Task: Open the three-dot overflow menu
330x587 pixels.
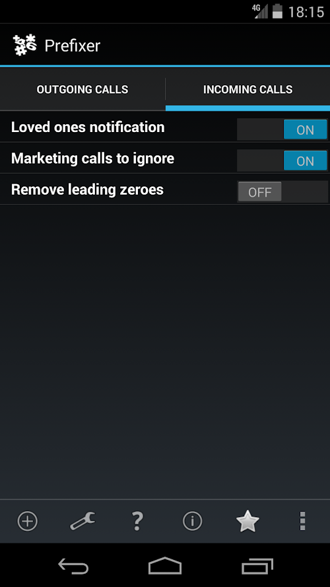Action: [302, 521]
